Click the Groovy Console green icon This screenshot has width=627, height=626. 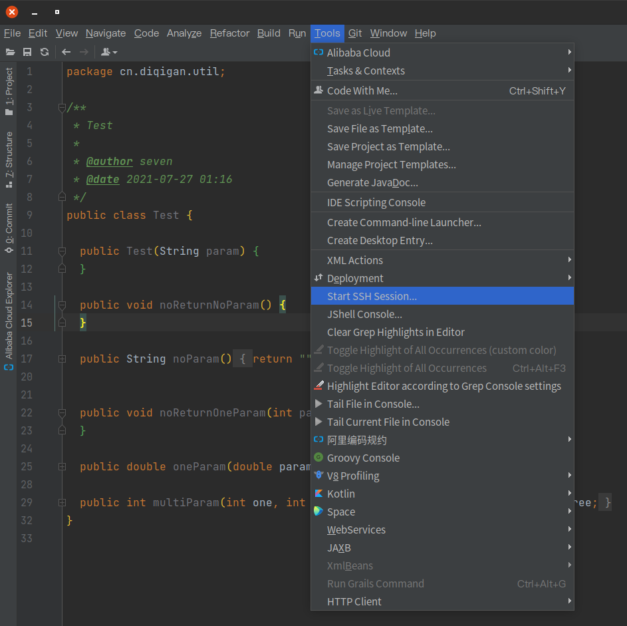click(318, 457)
